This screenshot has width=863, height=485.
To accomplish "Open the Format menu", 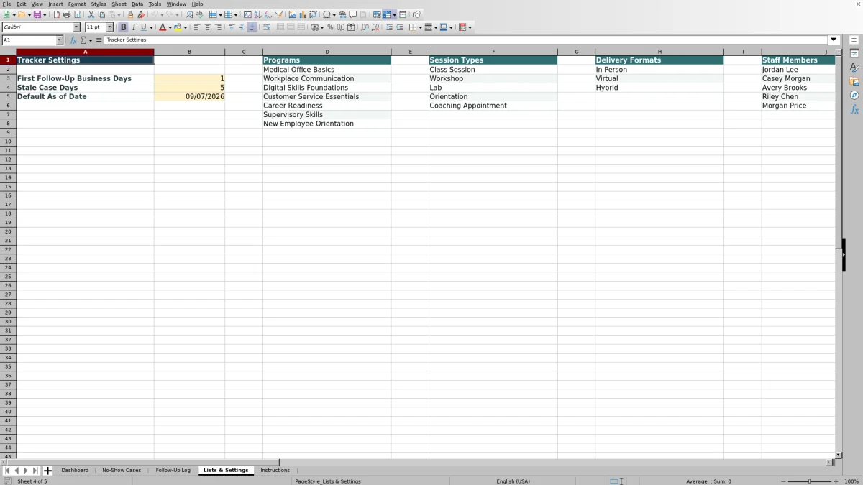I will point(77,4).
